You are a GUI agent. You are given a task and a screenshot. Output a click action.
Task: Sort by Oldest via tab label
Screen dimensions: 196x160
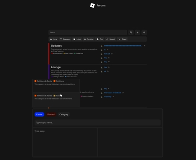click(x=124, y=39)
